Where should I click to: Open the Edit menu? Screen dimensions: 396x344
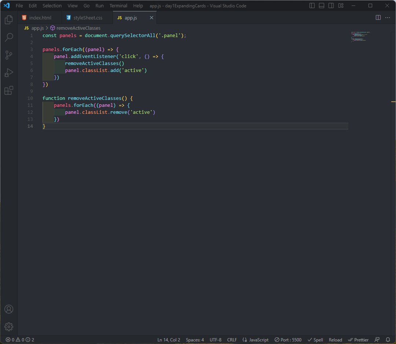pos(33,6)
